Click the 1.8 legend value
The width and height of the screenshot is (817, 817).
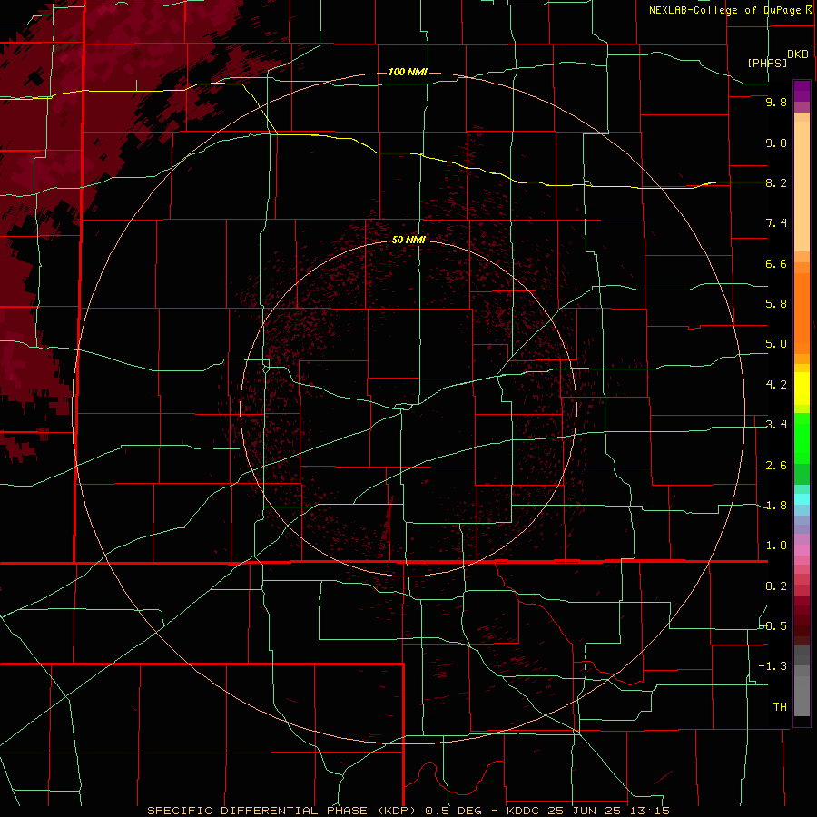coord(776,506)
